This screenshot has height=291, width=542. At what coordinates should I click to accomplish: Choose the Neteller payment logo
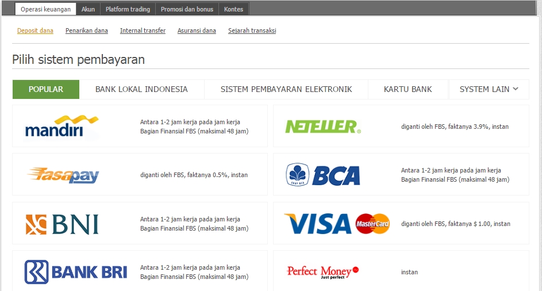click(323, 127)
